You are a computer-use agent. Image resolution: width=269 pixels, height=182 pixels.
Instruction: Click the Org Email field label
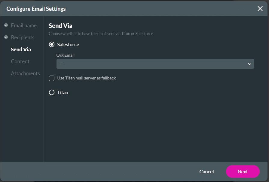[65, 55]
